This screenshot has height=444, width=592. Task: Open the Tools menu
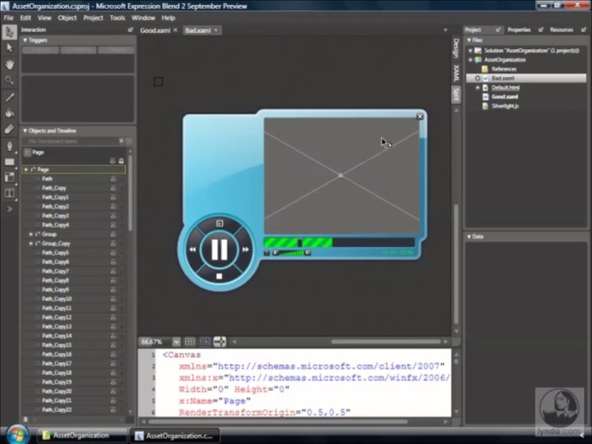pyautogui.click(x=117, y=18)
